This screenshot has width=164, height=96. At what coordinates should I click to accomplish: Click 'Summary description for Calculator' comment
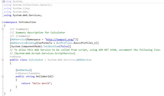(40, 32)
